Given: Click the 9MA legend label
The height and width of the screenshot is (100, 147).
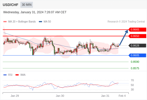Looking at the screenshot, I should [x=23, y=75].
